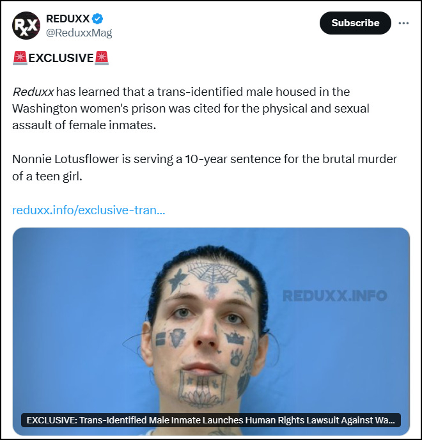Viewport: 422px width, 440px height.
Task: Visit the @ReduxxMag handle
Action: tap(79, 33)
